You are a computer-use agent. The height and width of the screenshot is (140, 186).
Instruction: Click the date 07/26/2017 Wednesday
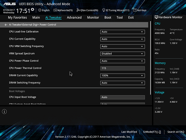click(x=9, y=11)
